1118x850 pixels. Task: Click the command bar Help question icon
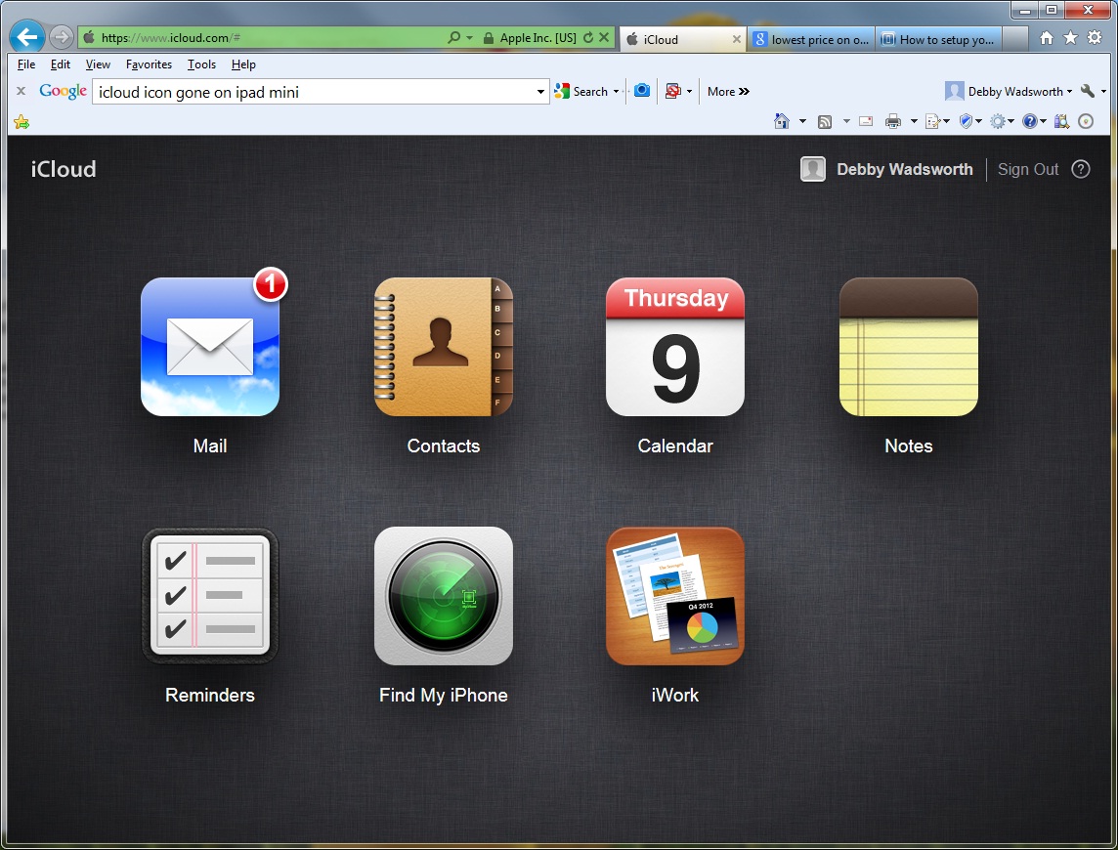1030,121
